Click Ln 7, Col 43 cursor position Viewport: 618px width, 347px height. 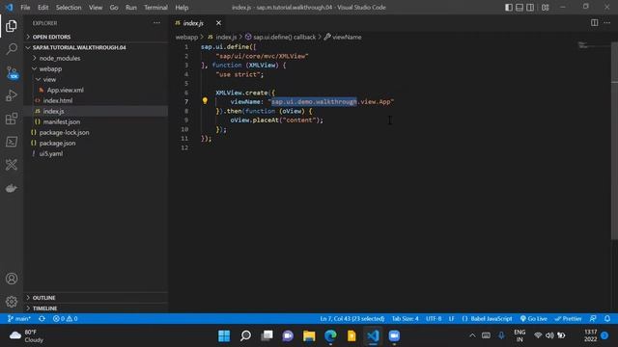[x=351, y=318]
